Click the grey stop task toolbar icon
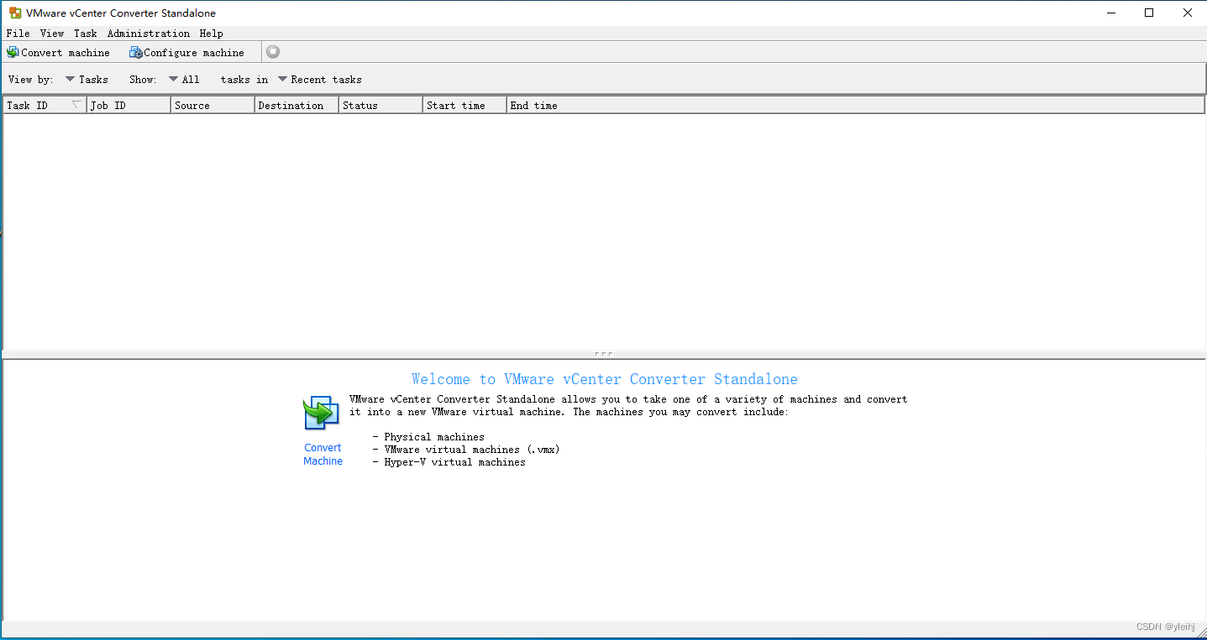 coord(273,52)
